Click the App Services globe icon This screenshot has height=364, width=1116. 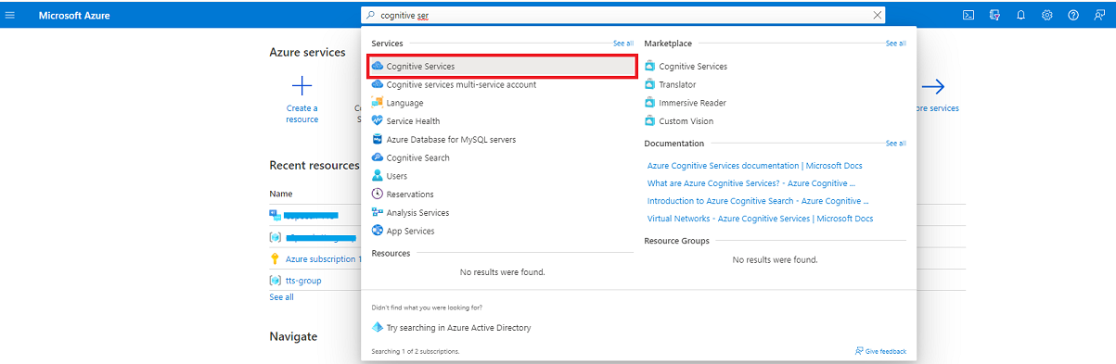tap(377, 231)
